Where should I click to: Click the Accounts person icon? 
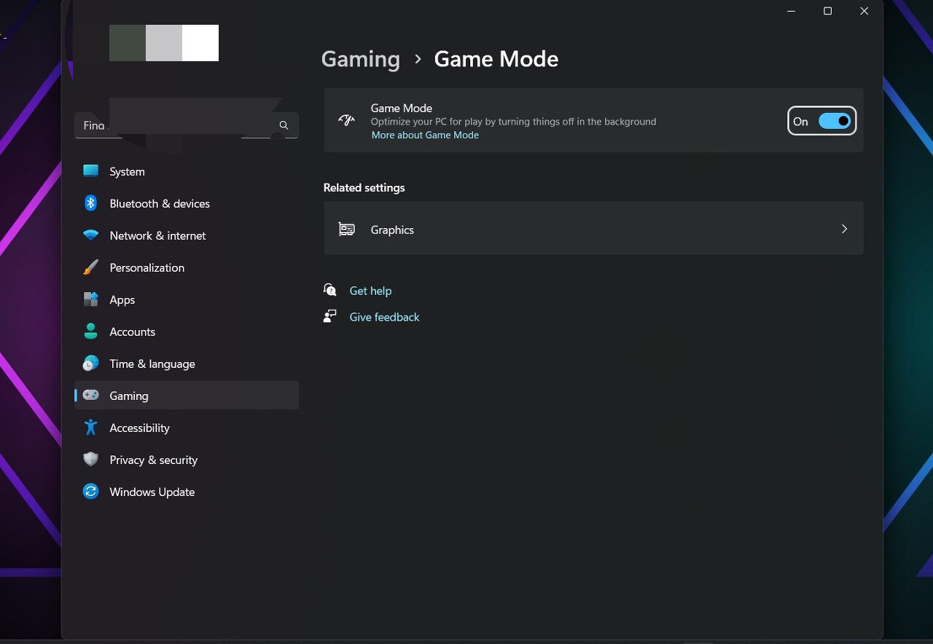click(x=90, y=331)
